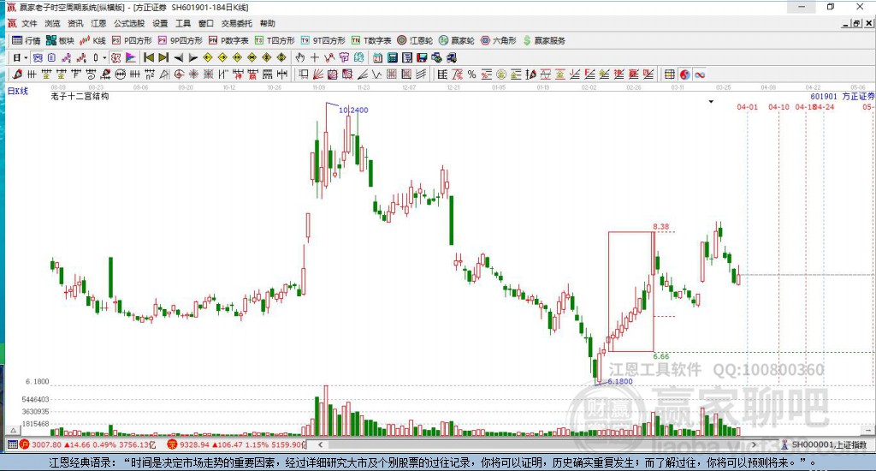Viewport: 876px width, 471px height.
Task: Click the zigzag wave line icon
Action: click(329, 57)
